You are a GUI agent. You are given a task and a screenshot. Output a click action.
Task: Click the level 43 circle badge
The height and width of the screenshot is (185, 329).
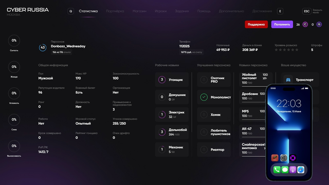pyautogui.click(x=43, y=47)
